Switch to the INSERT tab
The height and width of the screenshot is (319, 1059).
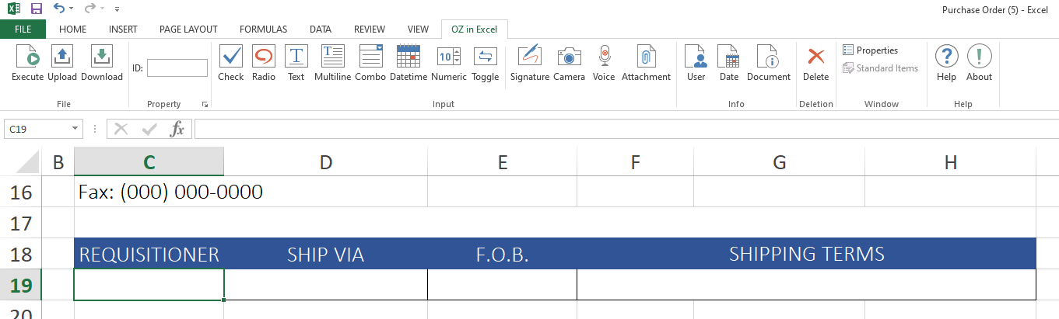[123, 29]
